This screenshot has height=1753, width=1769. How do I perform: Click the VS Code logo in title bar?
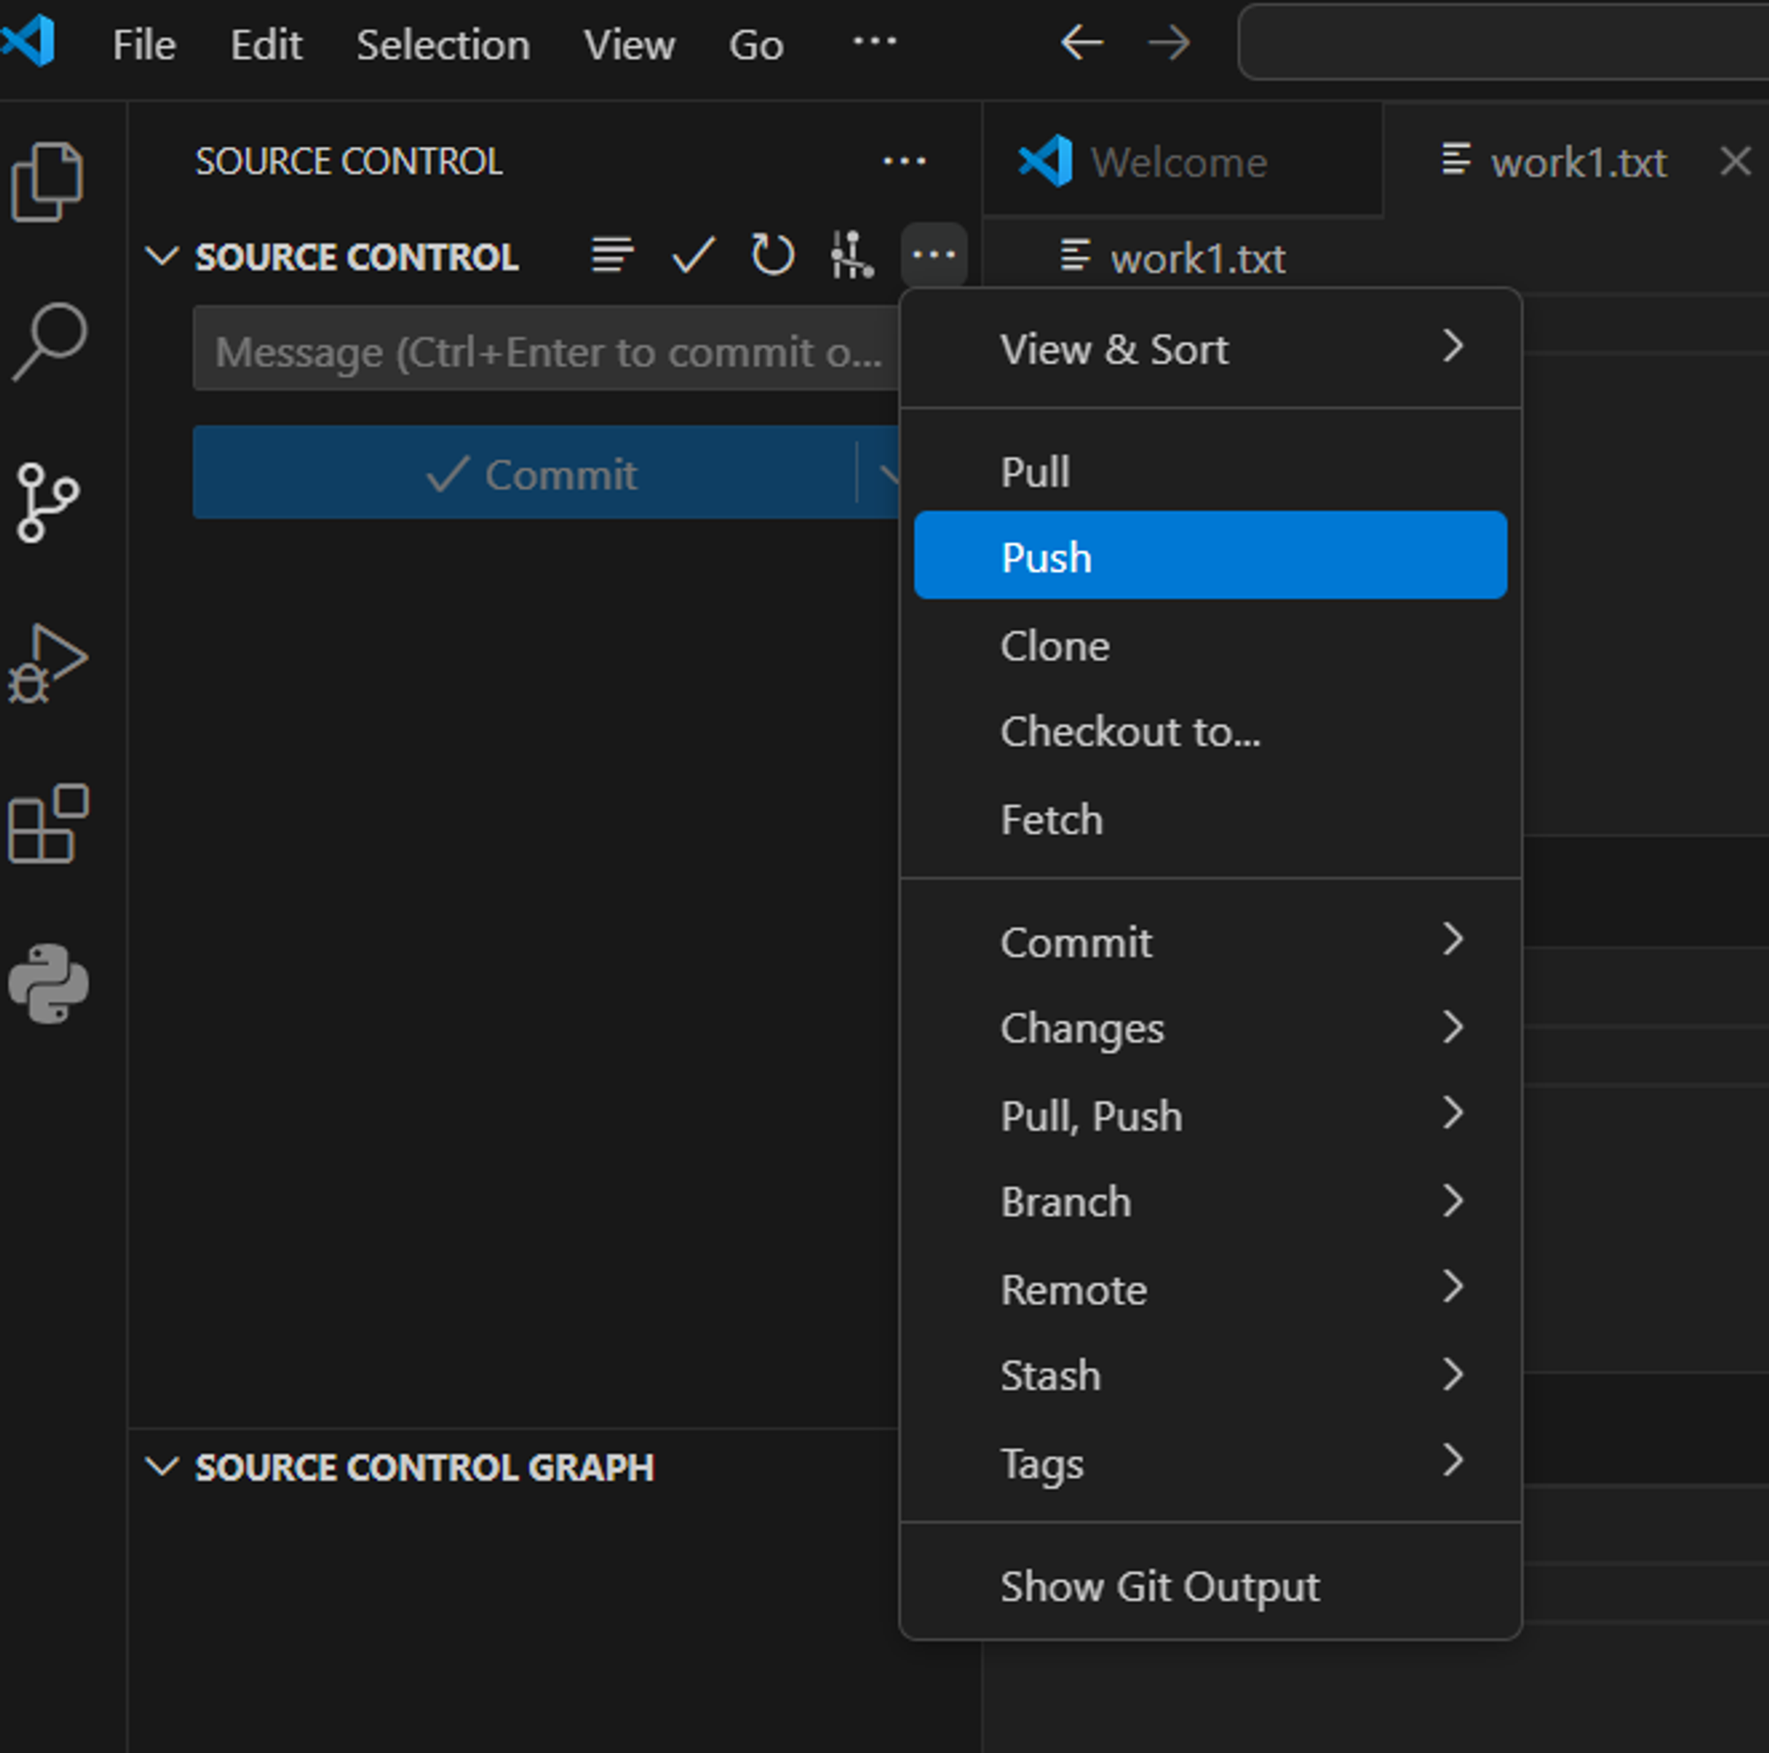tap(28, 42)
